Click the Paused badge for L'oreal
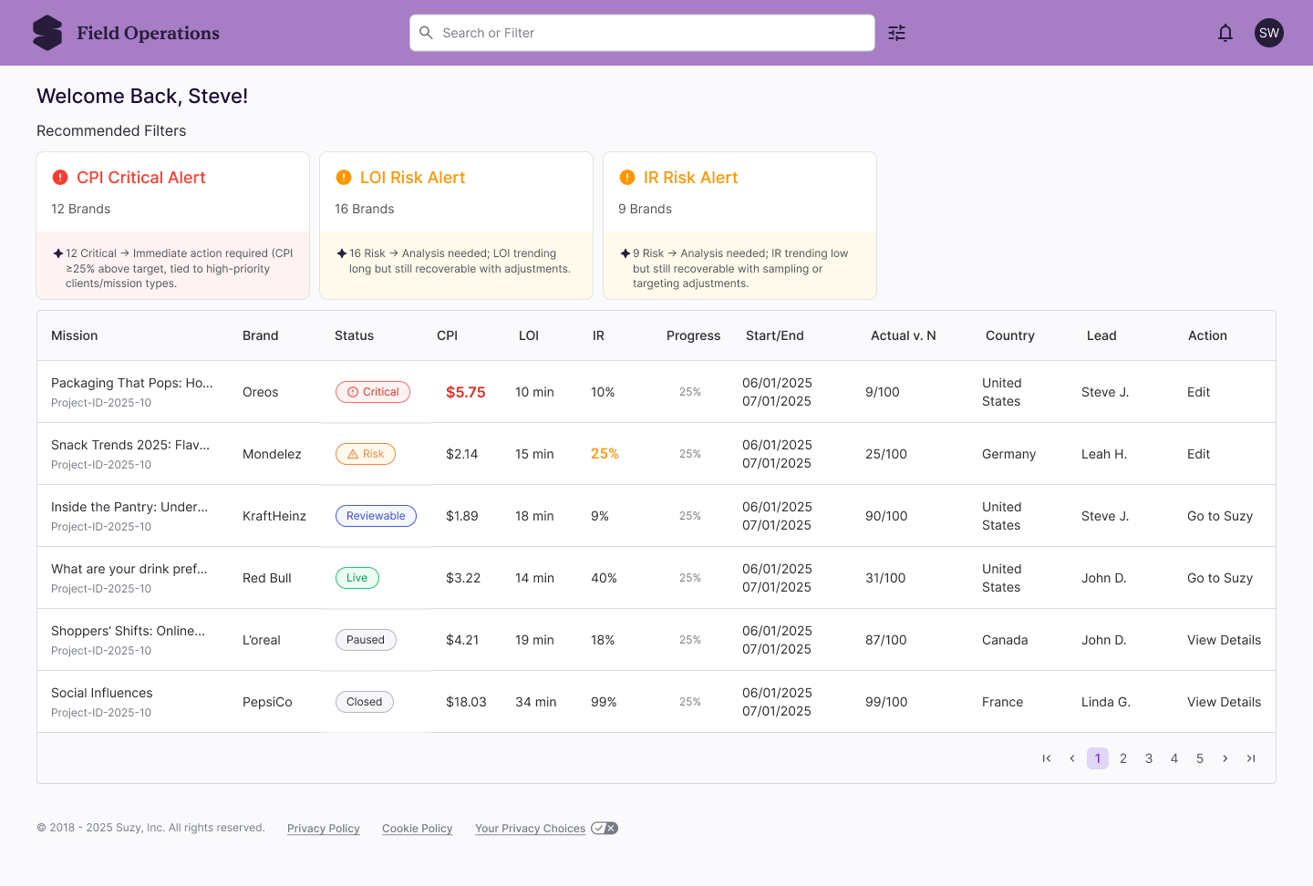1313x886 pixels. 366,640
